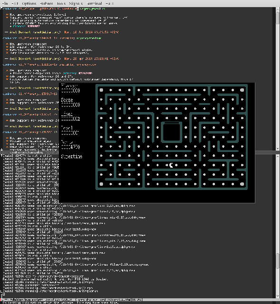Click scroll-down arrow of lower window scrollbar

click(278, 295)
